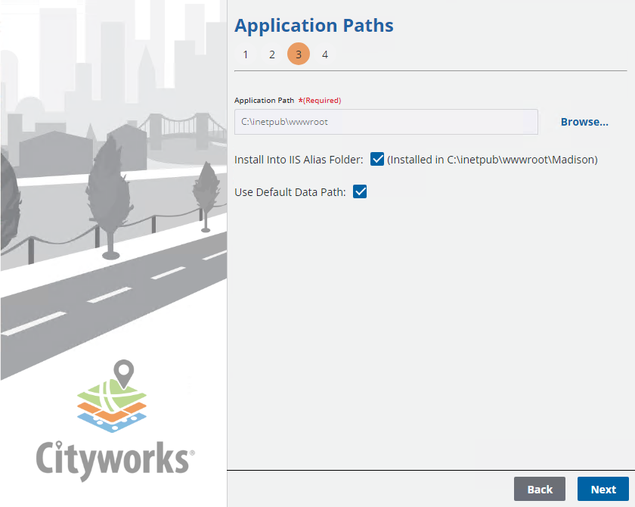Click the Cityworks wordmark text
Viewport: 635px width, 507px height.
click(x=113, y=457)
